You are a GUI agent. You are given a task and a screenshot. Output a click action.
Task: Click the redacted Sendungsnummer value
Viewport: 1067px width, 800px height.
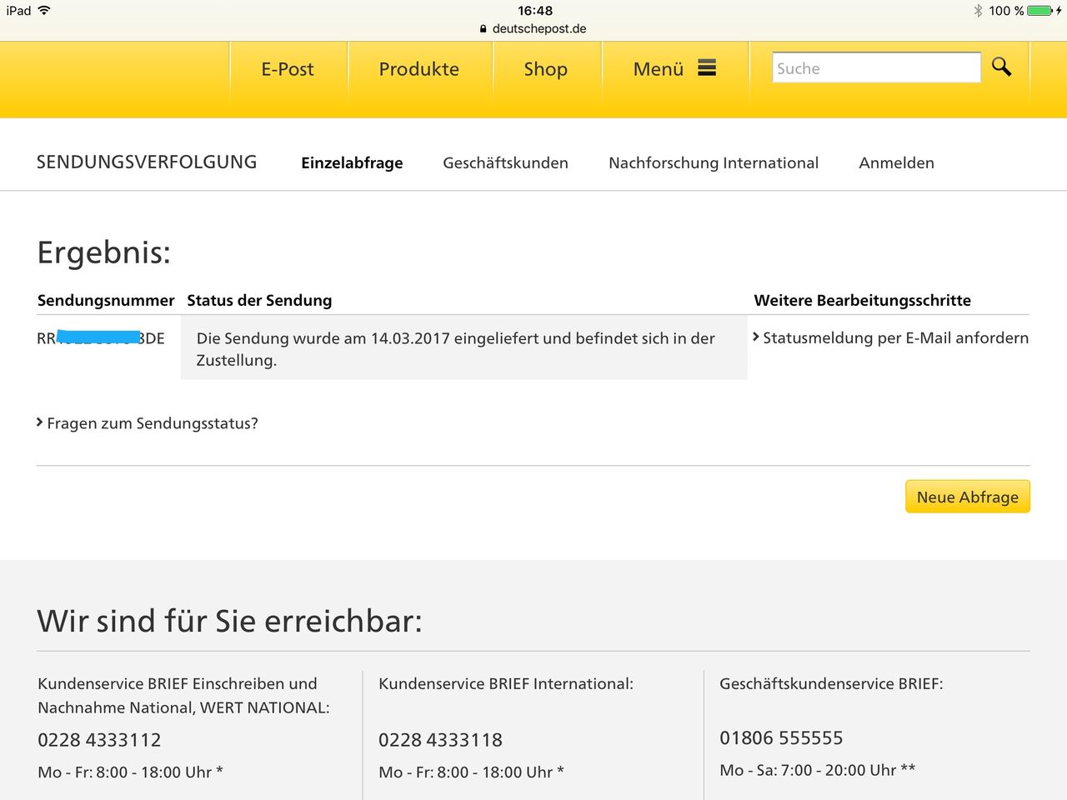click(x=101, y=338)
